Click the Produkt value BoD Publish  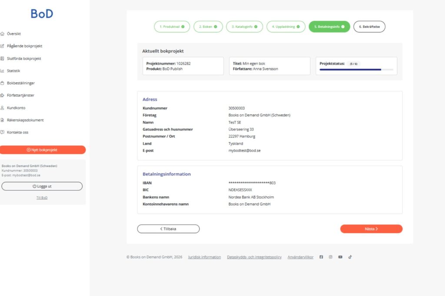pos(172,69)
